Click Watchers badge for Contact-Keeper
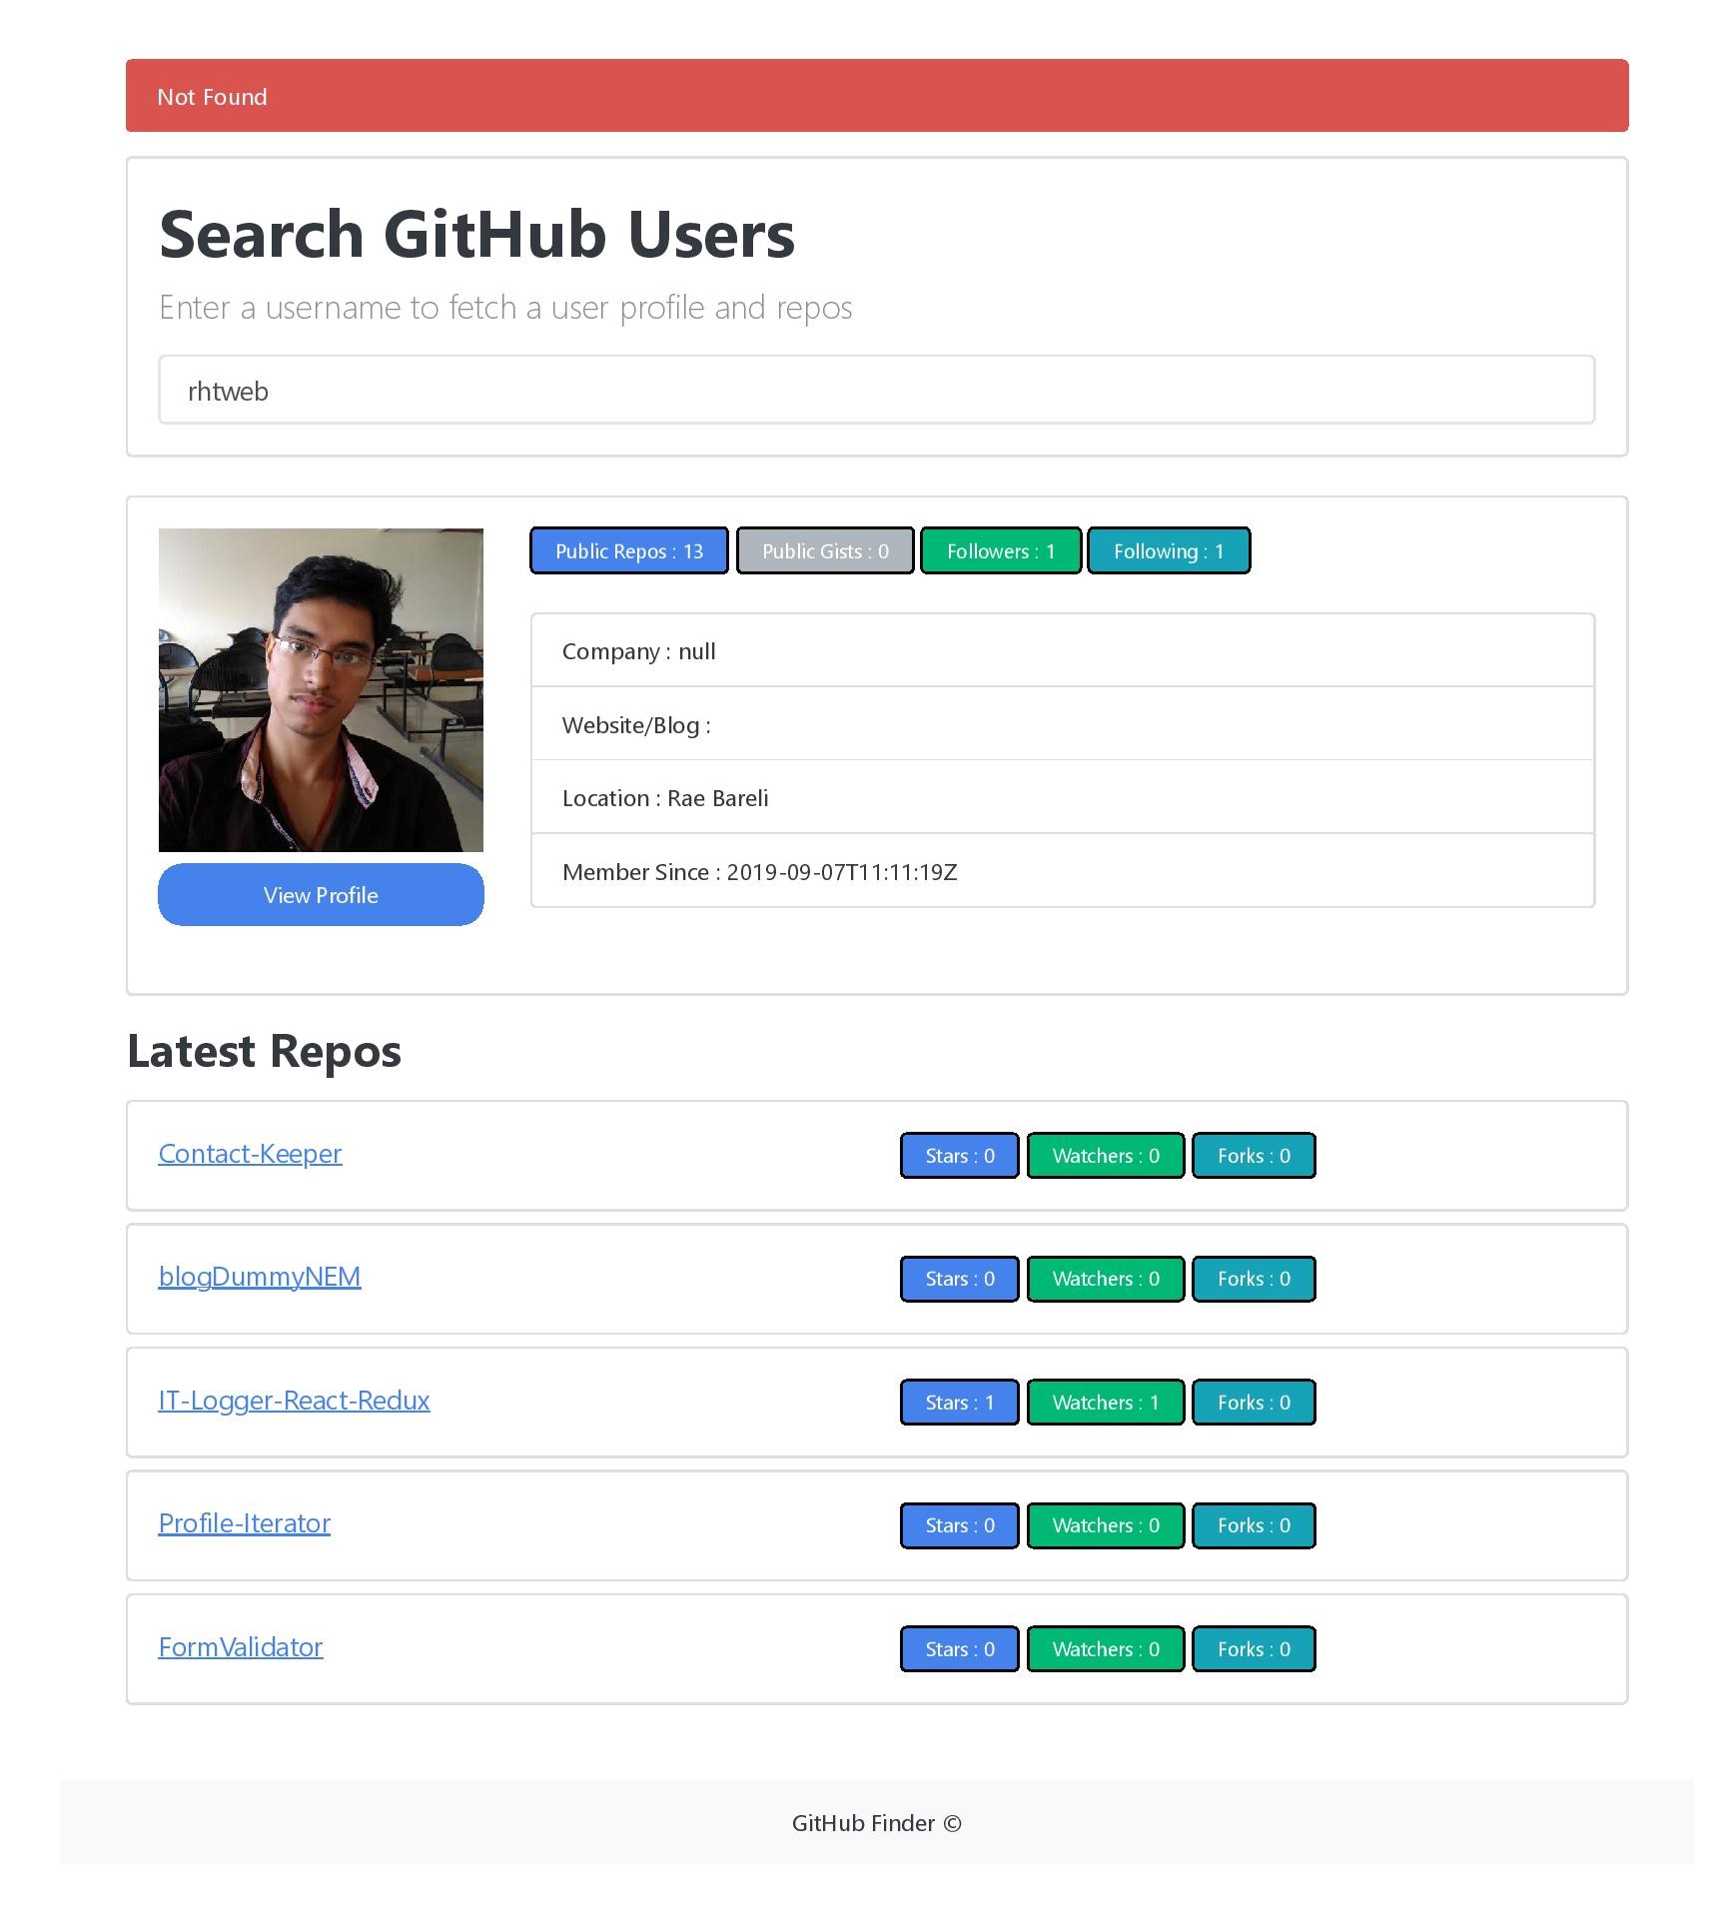This screenshot has width=1731, height=1932. [1106, 1156]
